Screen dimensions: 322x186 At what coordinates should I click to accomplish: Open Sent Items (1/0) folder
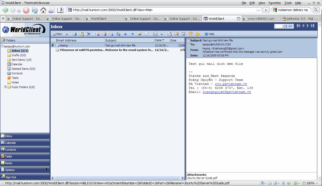point(19,60)
